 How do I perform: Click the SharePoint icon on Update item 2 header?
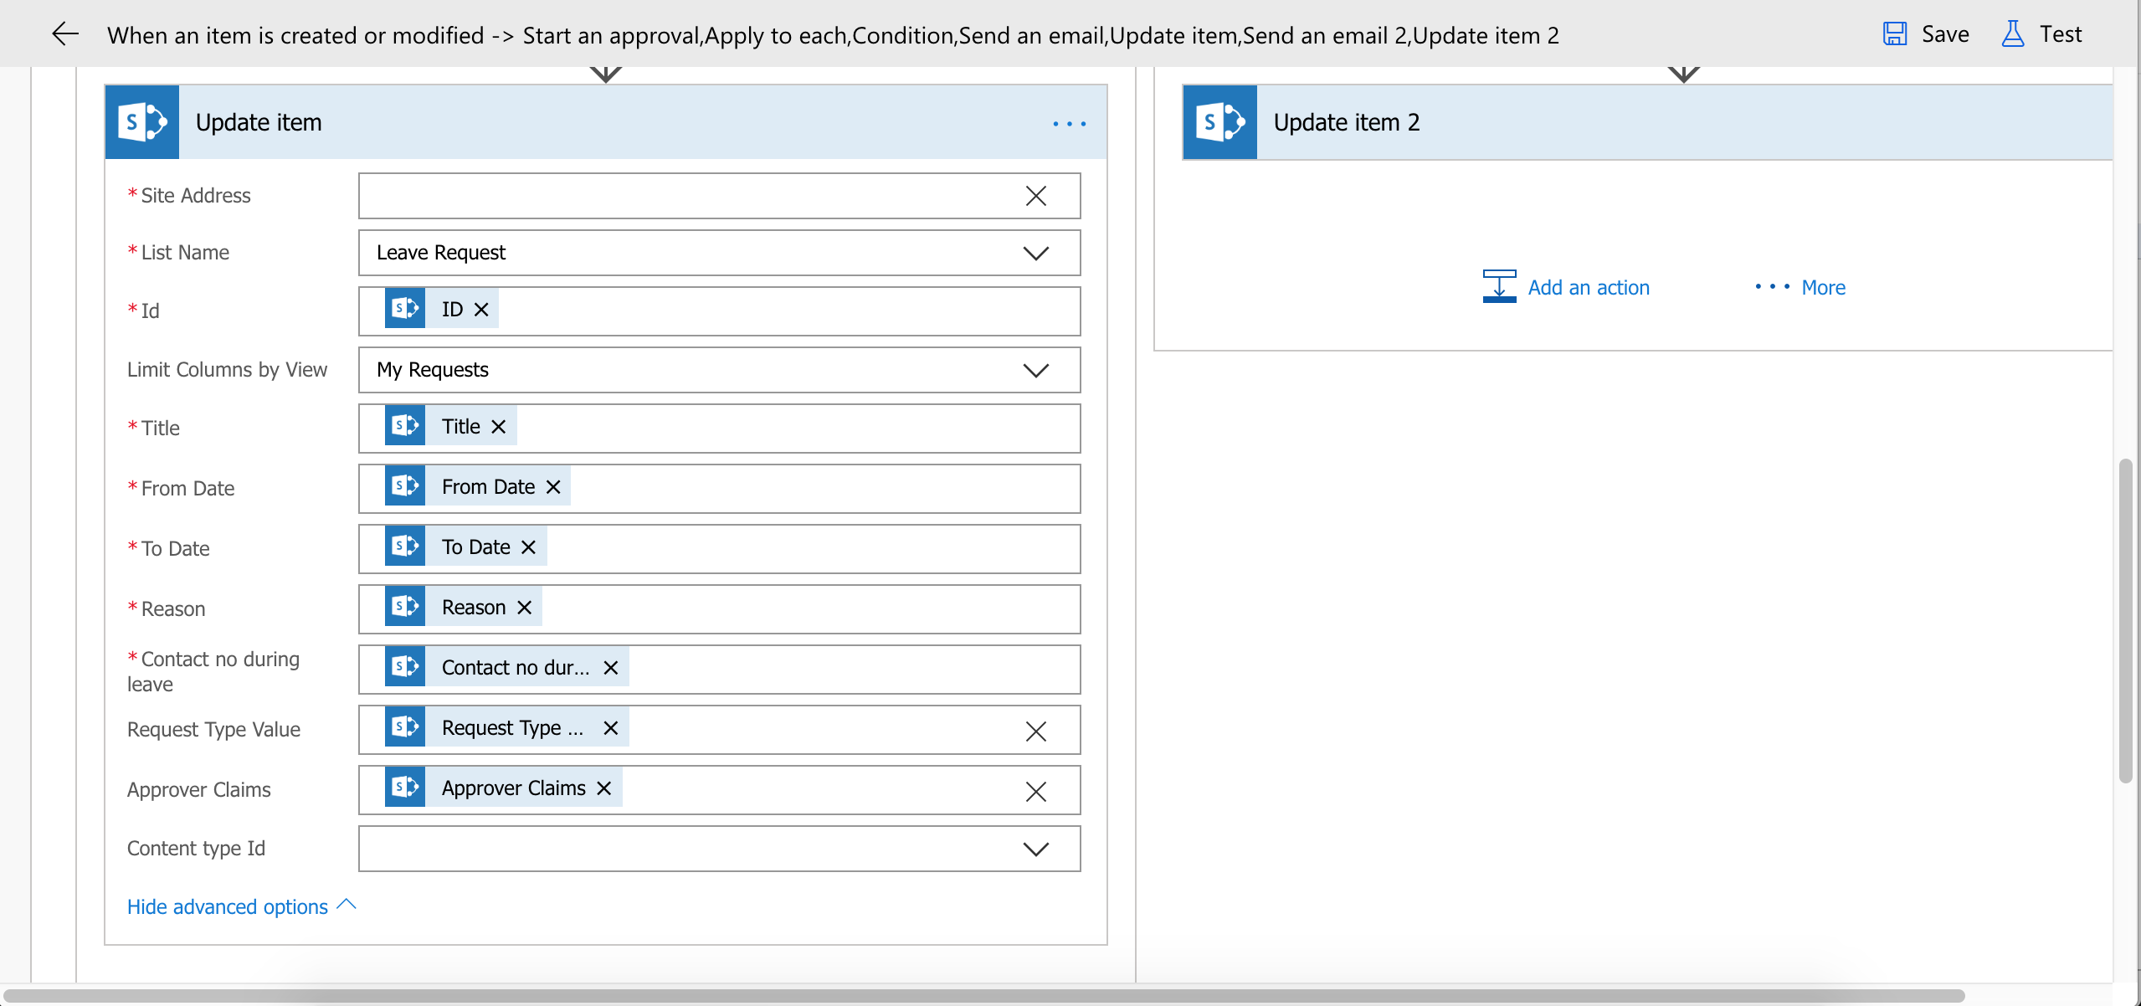click(x=1219, y=121)
